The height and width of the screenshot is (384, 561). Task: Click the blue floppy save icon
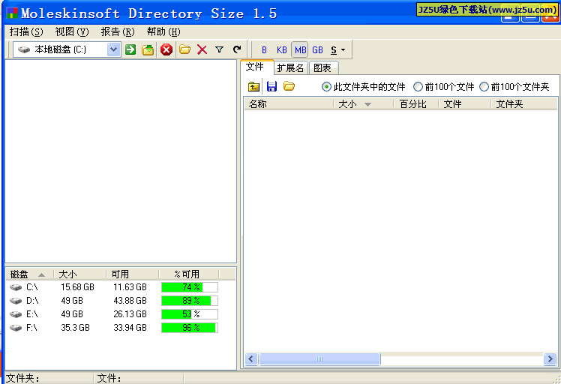[272, 86]
